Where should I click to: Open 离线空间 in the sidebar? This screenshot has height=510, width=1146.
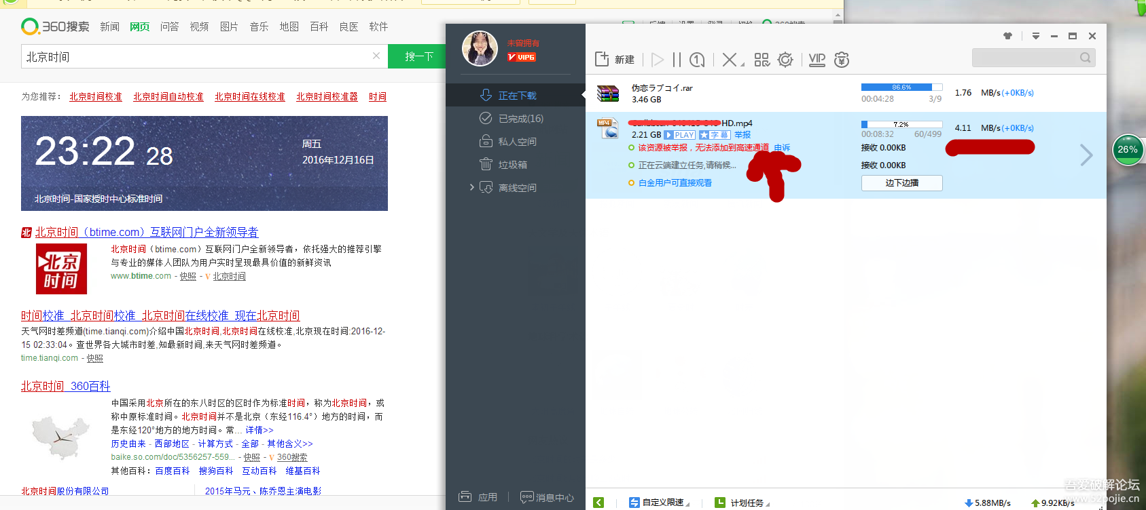coord(517,188)
